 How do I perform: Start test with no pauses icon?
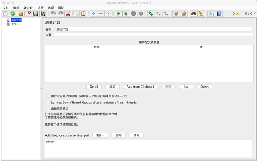[126, 14]
